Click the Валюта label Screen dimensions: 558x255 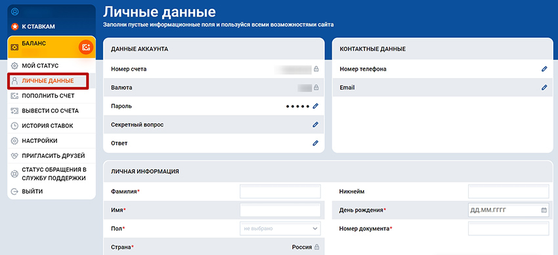(x=121, y=88)
